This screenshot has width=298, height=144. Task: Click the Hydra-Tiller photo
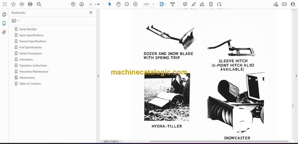167,97
